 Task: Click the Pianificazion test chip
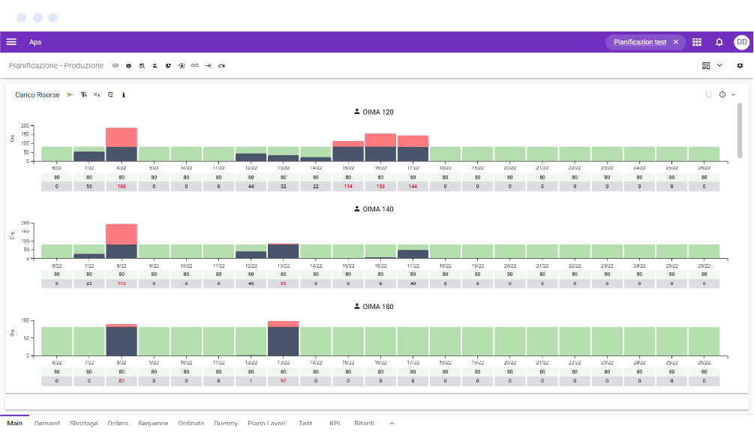point(639,42)
